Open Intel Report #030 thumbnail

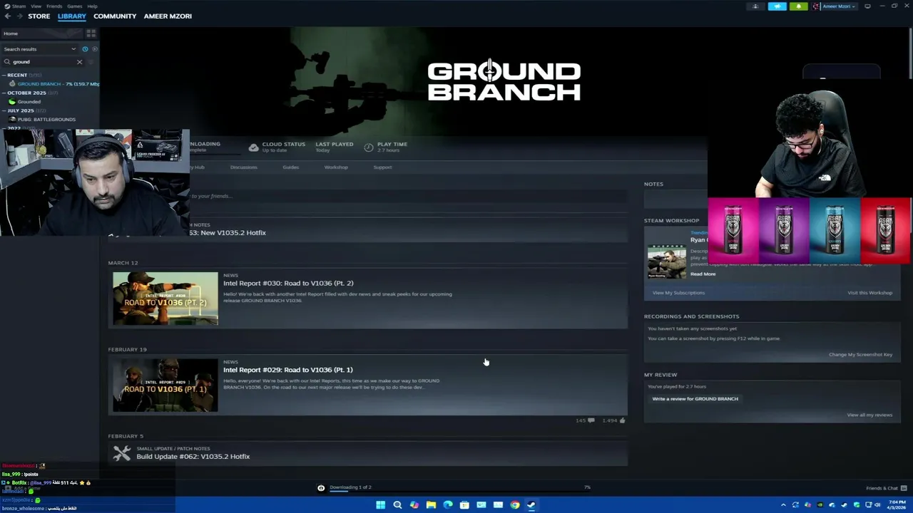click(165, 299)
